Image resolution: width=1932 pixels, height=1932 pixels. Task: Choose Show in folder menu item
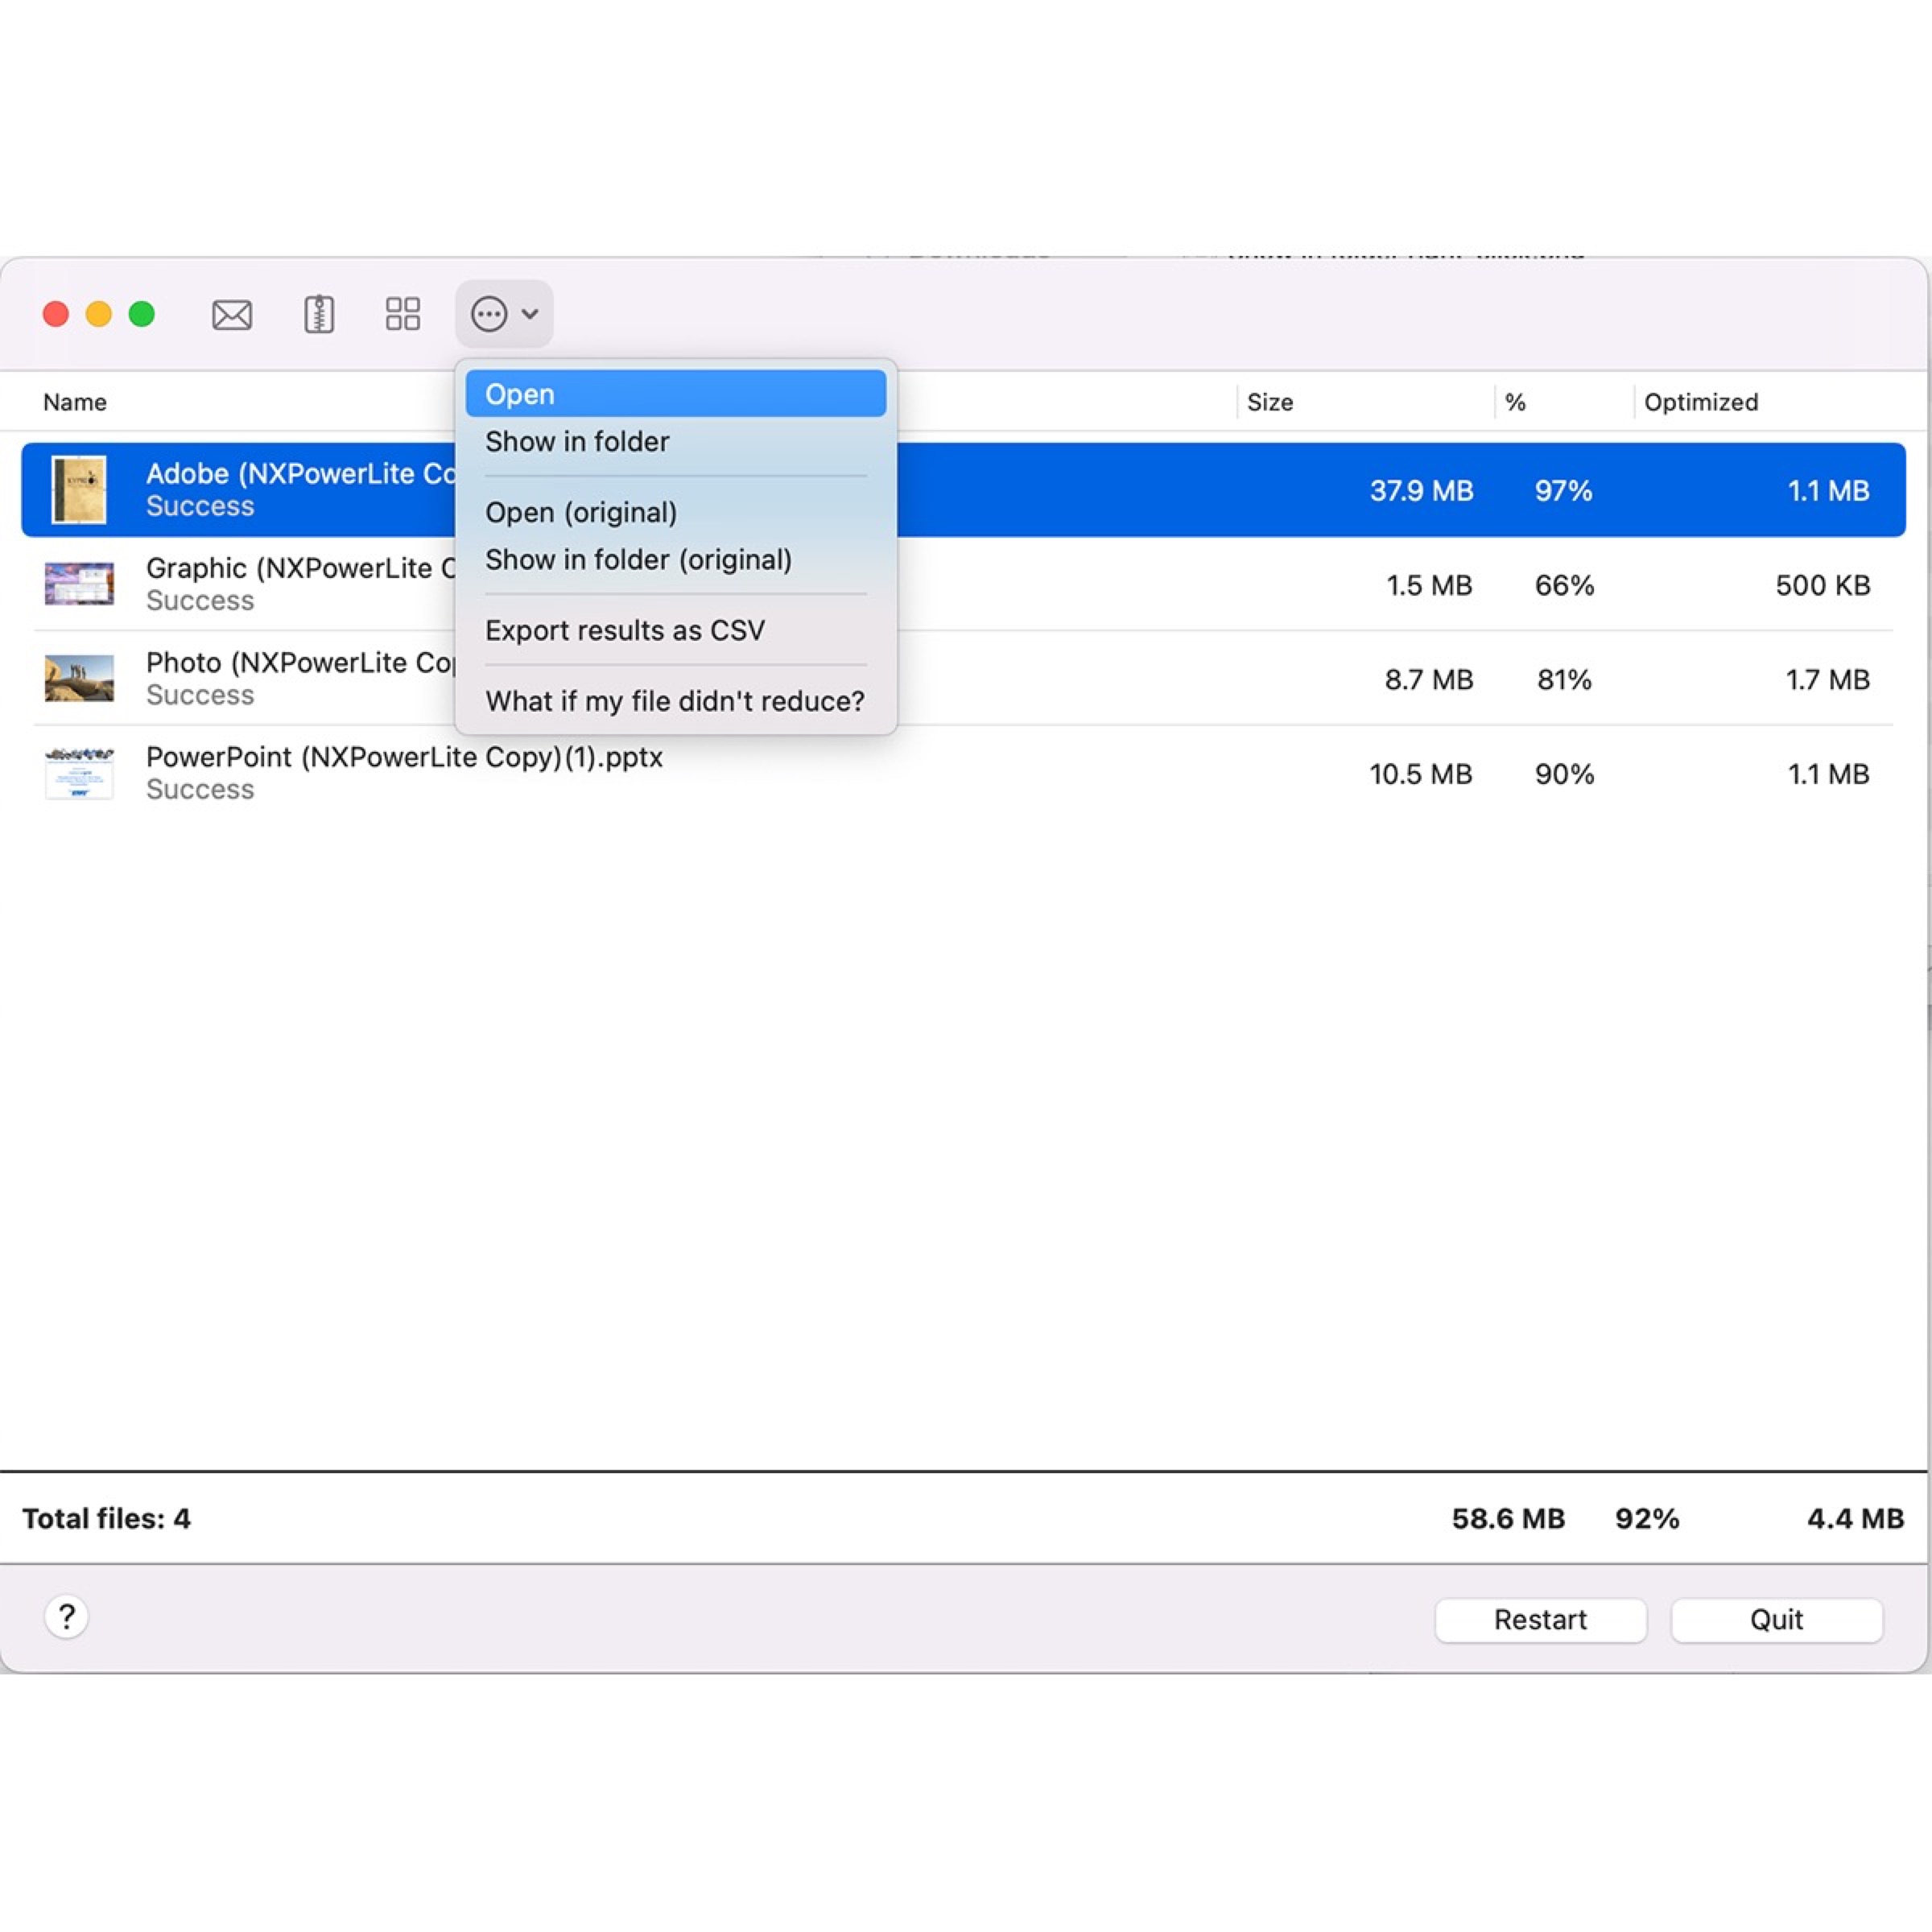tap(577, 442)
